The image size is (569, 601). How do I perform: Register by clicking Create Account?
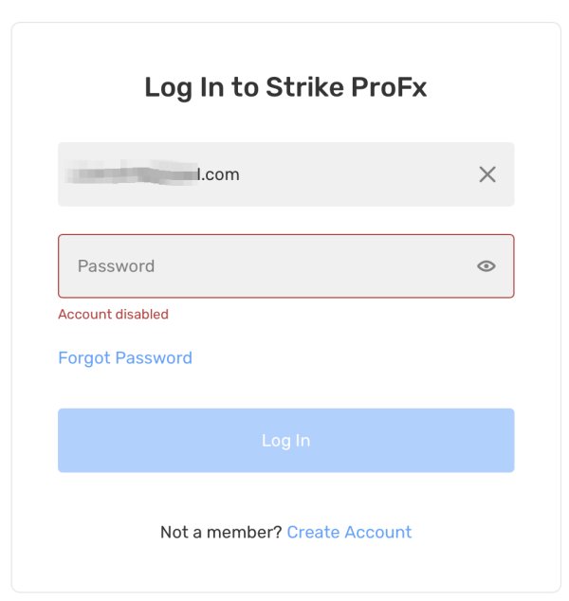click(x=349, y=532)
